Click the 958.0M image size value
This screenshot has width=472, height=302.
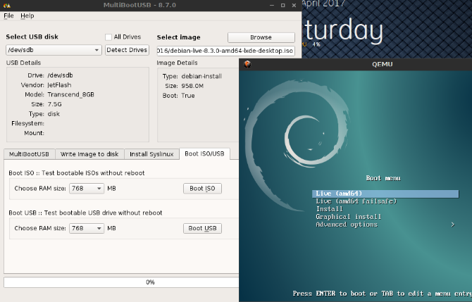pos(192,86)
